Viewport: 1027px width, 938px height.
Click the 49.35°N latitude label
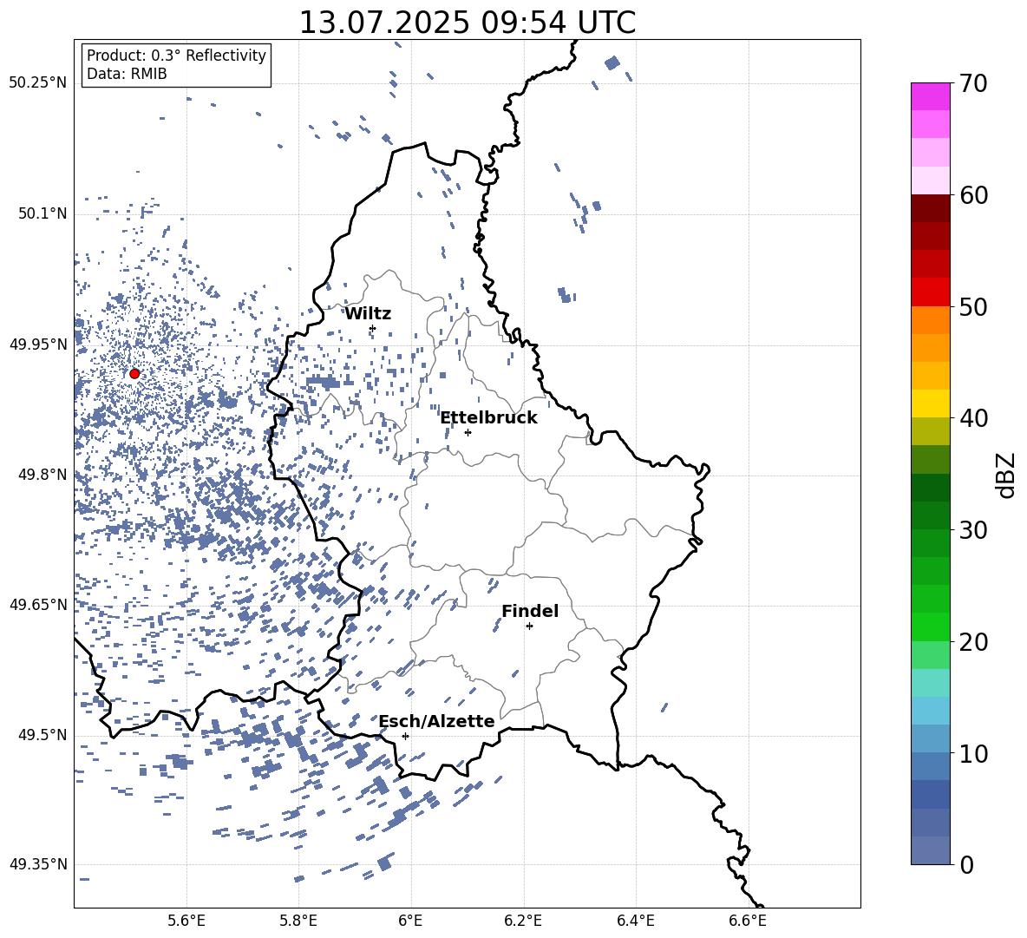(38, 864)
